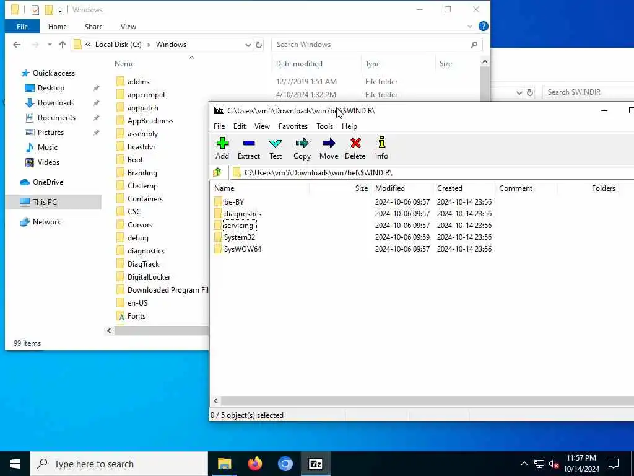Open File Explorer from the taskbar
Screen dimensions: 634x476
pyautogui.click(x=224, y=464)
